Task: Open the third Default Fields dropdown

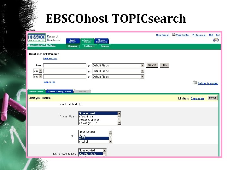Action: click(118, 76)
